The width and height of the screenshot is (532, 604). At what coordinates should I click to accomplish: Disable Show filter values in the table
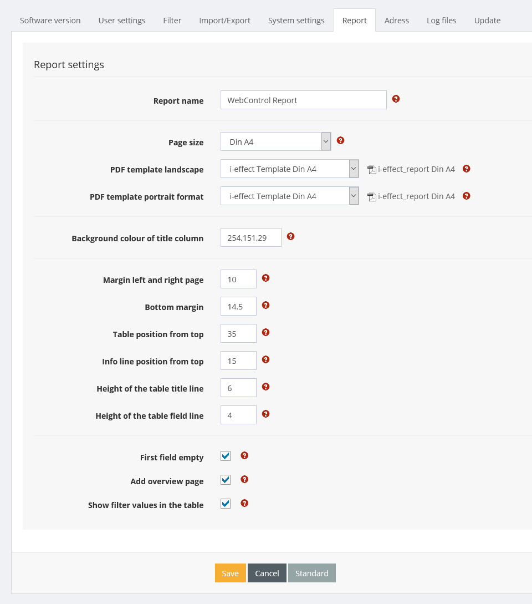tap(226, 504)
